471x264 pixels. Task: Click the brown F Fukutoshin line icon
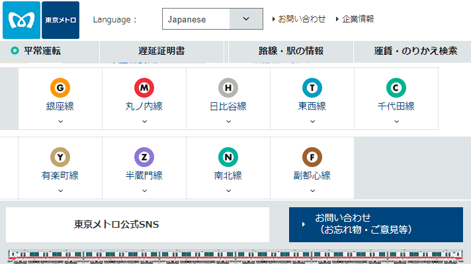tap(312, 157)
